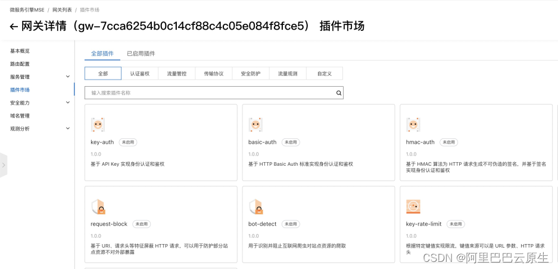Select 服务管理 in the sidebar
This screenshot has width=558, height=269.
(20, 77)
